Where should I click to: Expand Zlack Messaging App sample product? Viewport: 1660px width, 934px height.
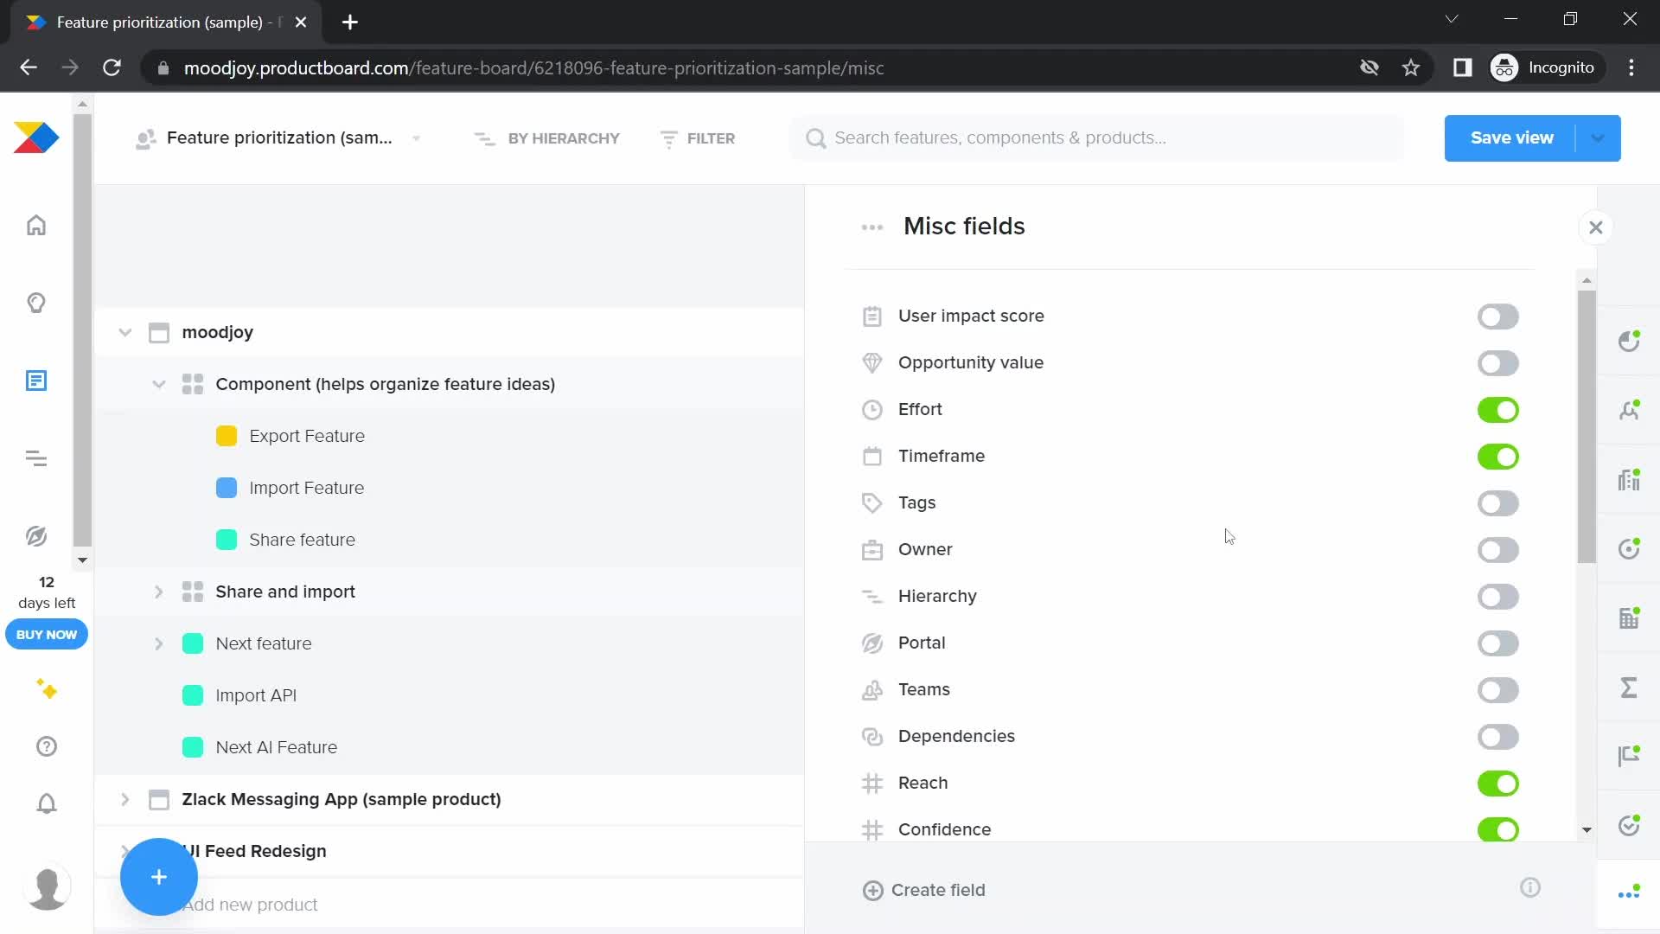click(125, 799)
